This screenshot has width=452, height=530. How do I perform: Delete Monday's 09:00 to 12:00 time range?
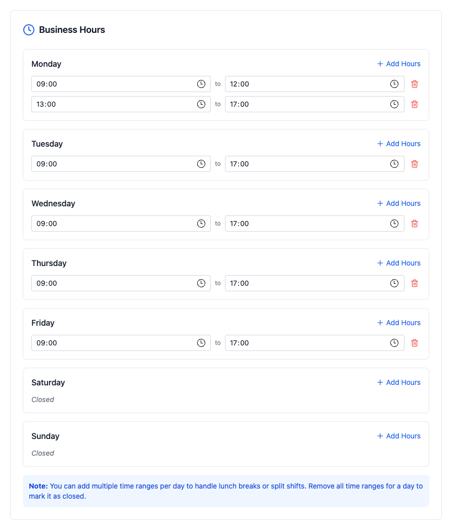tap(415, 84)
